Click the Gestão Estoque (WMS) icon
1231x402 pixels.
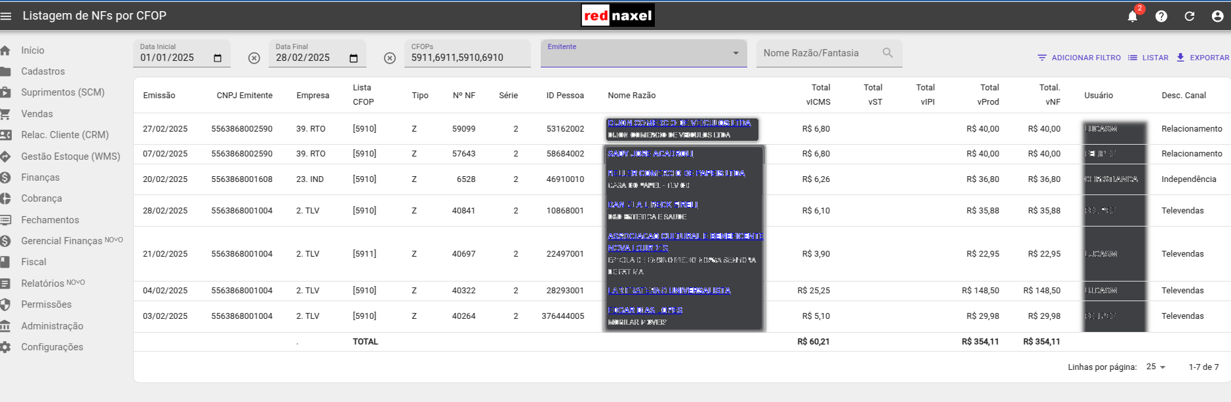(x=5, y=156)
